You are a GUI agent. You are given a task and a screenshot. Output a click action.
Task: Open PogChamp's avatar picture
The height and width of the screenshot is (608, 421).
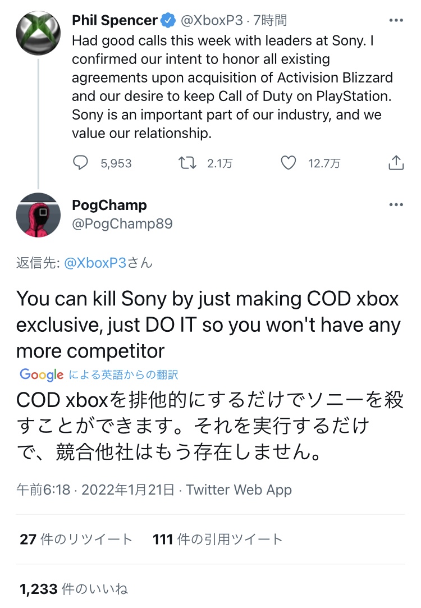[x=38, y=215]
